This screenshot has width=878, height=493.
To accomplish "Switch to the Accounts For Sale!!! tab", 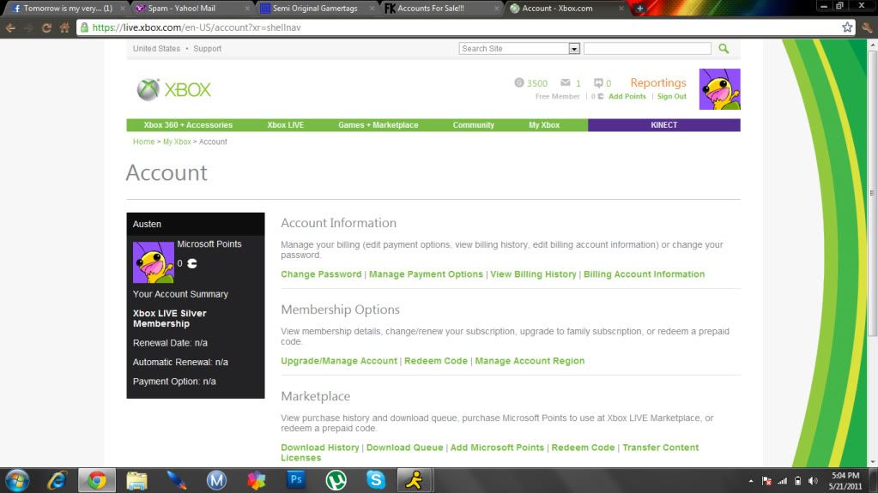I will click(442, 9).
